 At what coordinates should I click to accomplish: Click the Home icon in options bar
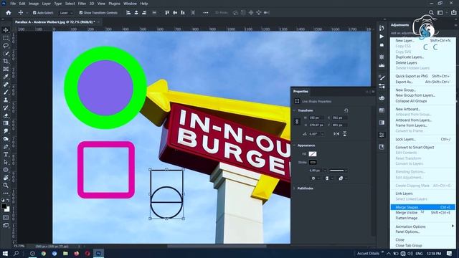click(9, 13)
